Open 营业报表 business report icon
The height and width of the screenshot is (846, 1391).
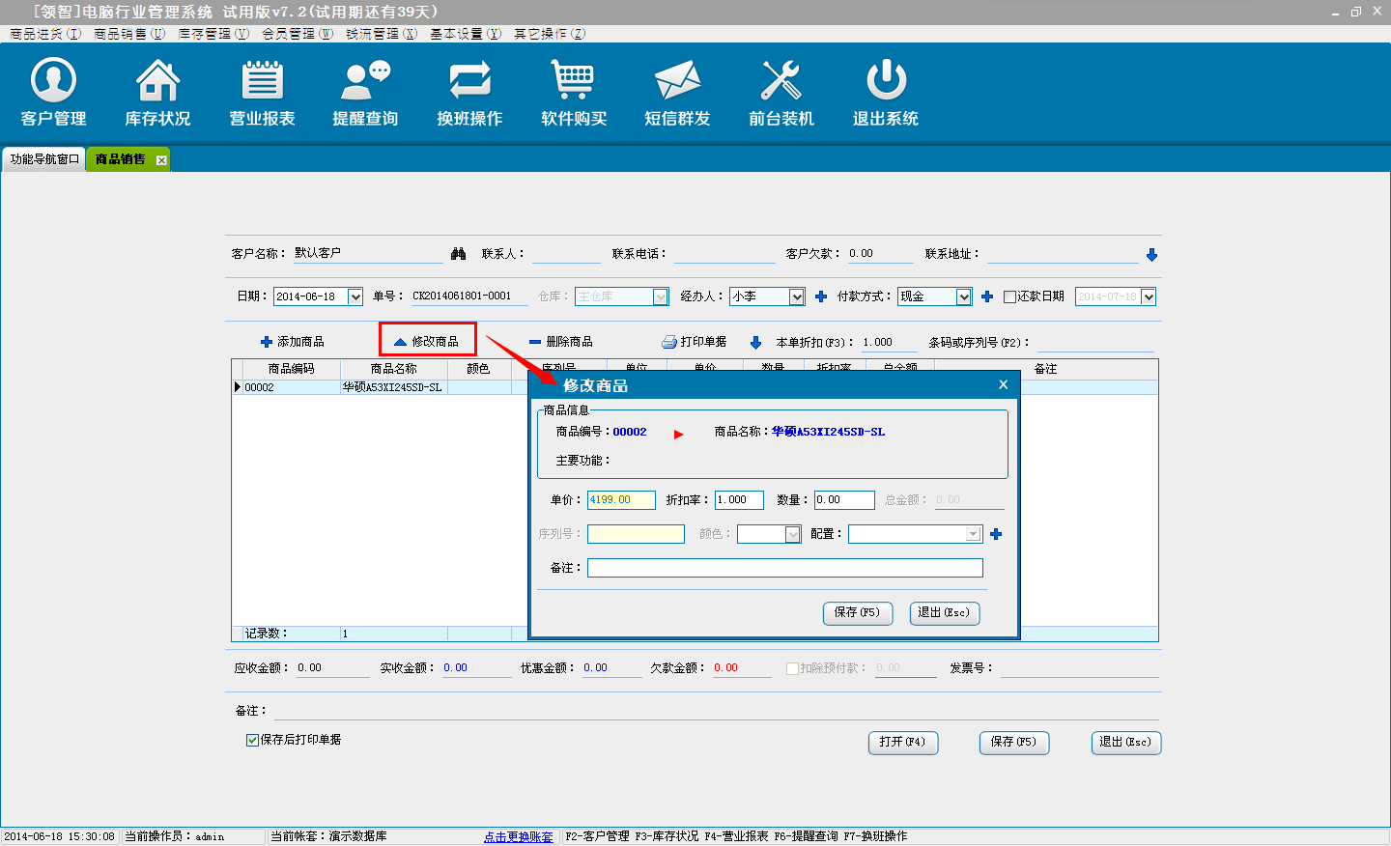(262, 81)
